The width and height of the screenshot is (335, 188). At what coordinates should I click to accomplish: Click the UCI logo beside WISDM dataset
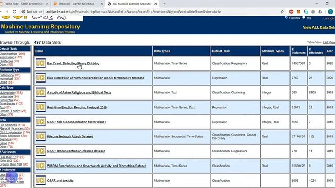tap(40, 166)
